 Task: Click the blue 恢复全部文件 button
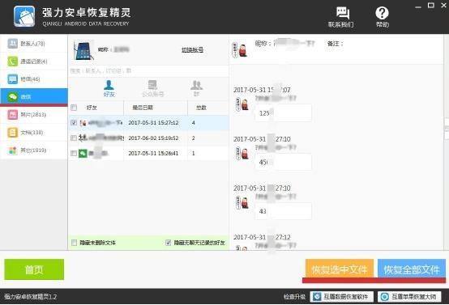(412, 269)
